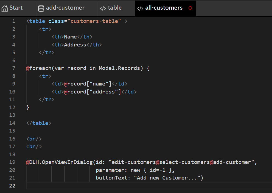Click @DLH.OpenViewInDialog call on line 19
The width and height of the screenshot is (272, 193).
(59, 162)
